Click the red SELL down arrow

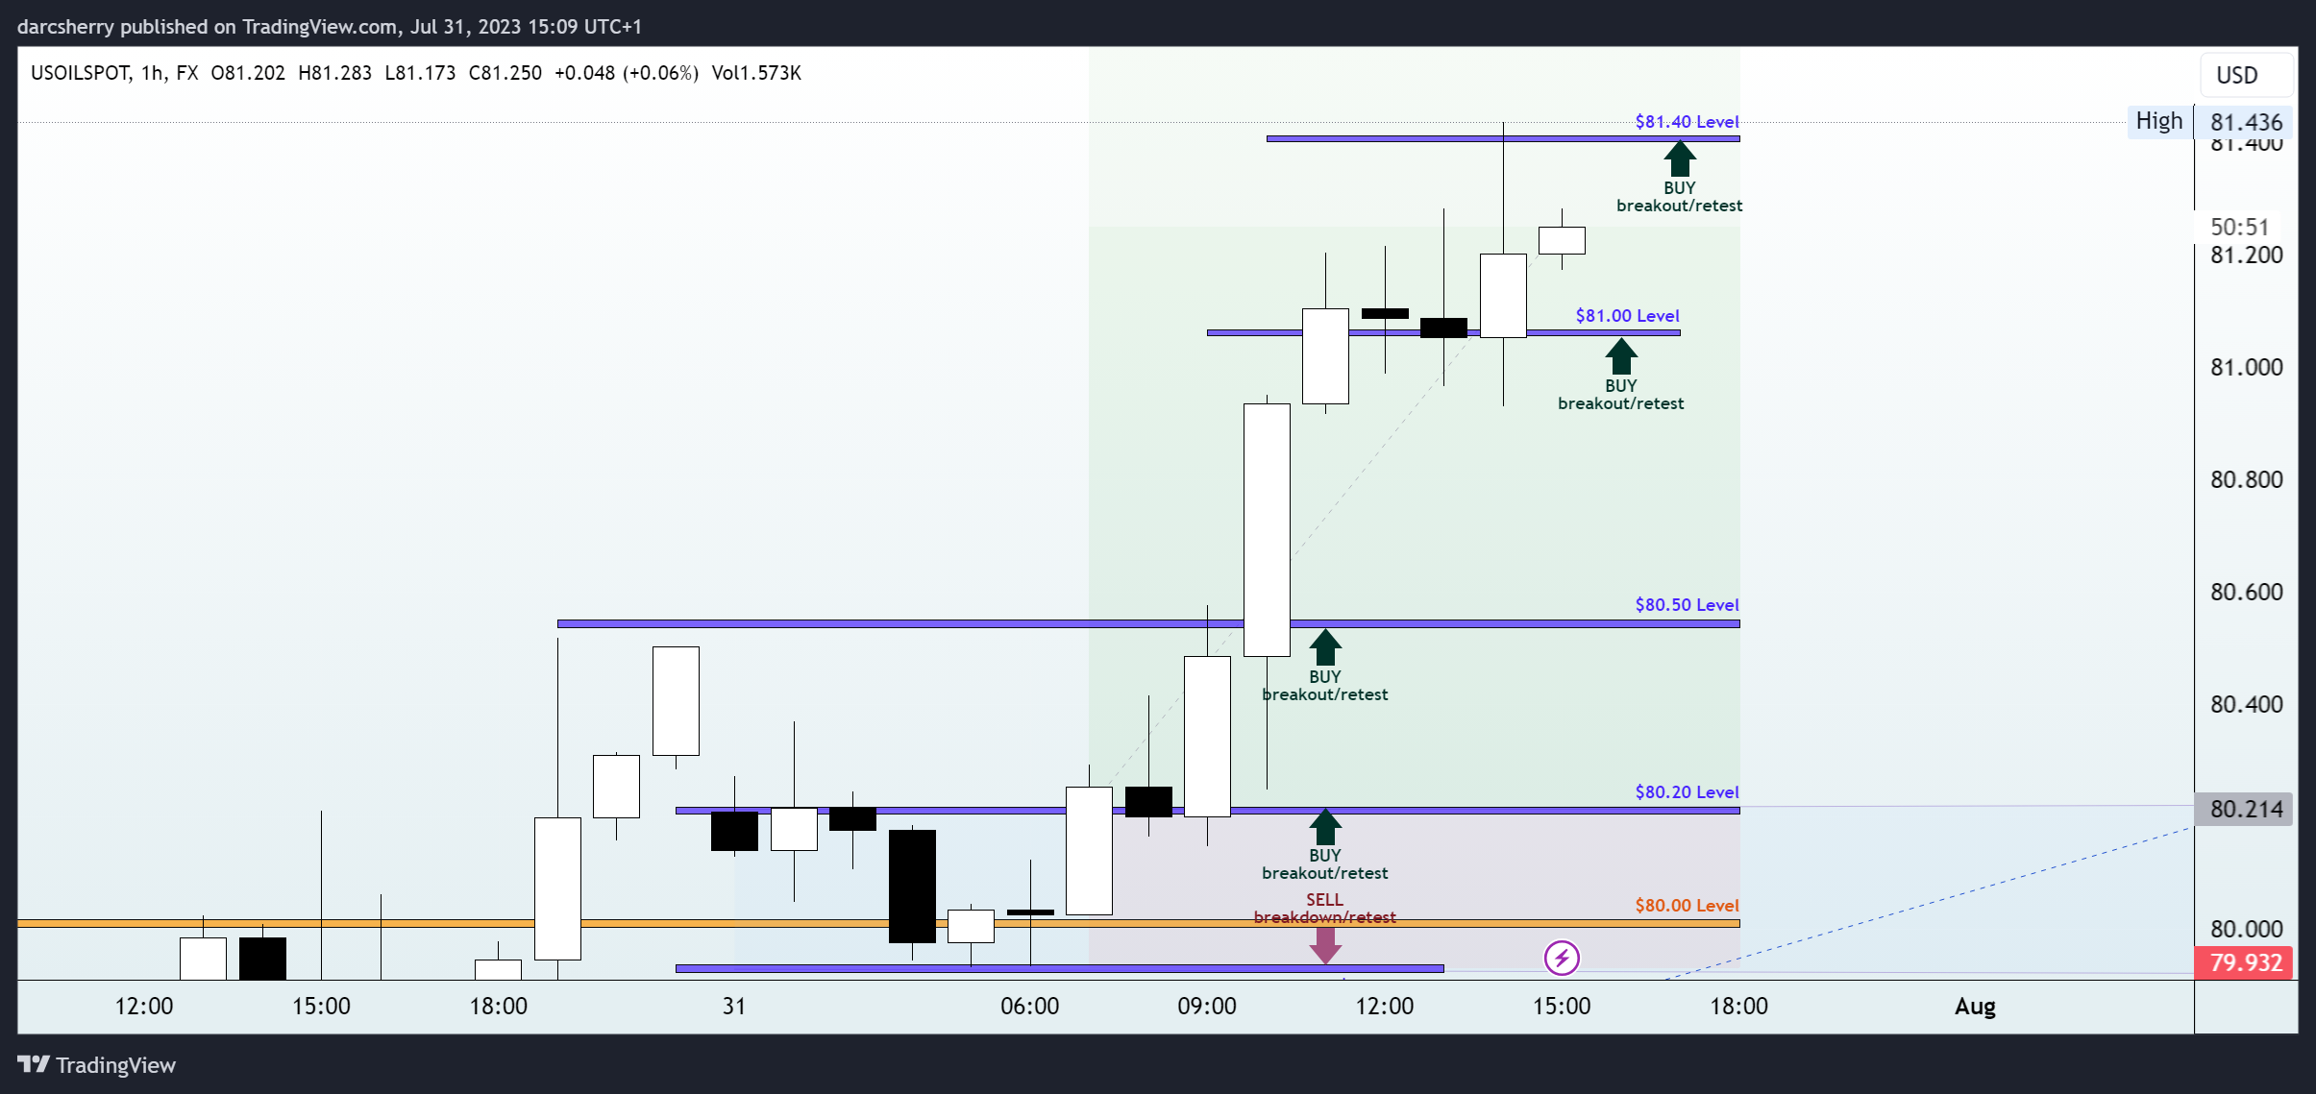pos(1324,945)
